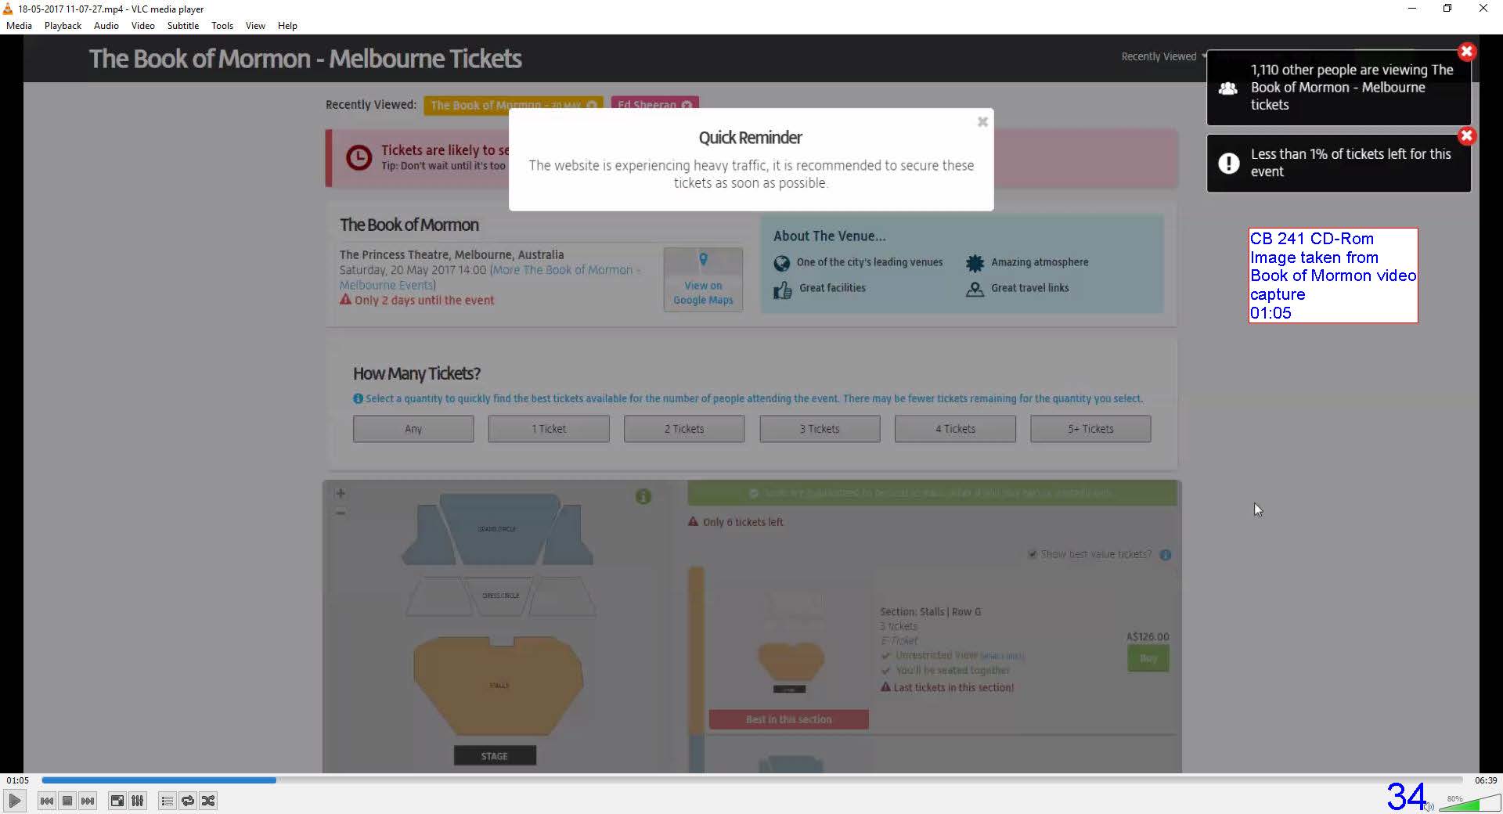Select the 2 Tickets button

(684, 429)
